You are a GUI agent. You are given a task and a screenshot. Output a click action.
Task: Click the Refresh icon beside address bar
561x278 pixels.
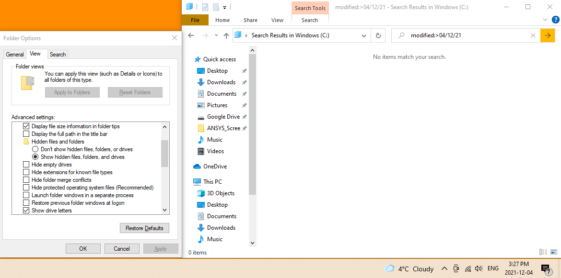pyautogui.click(x=378, y=35)
